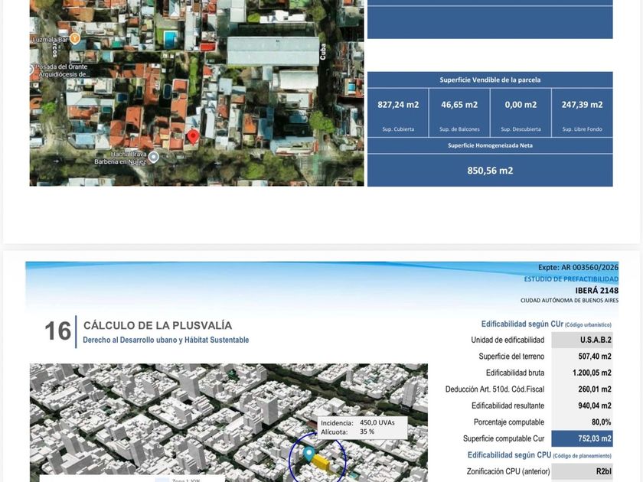Viewport: 643px width, 482px height.
Task: Select the 80,0% percentage value
Action: pos(601,422)
